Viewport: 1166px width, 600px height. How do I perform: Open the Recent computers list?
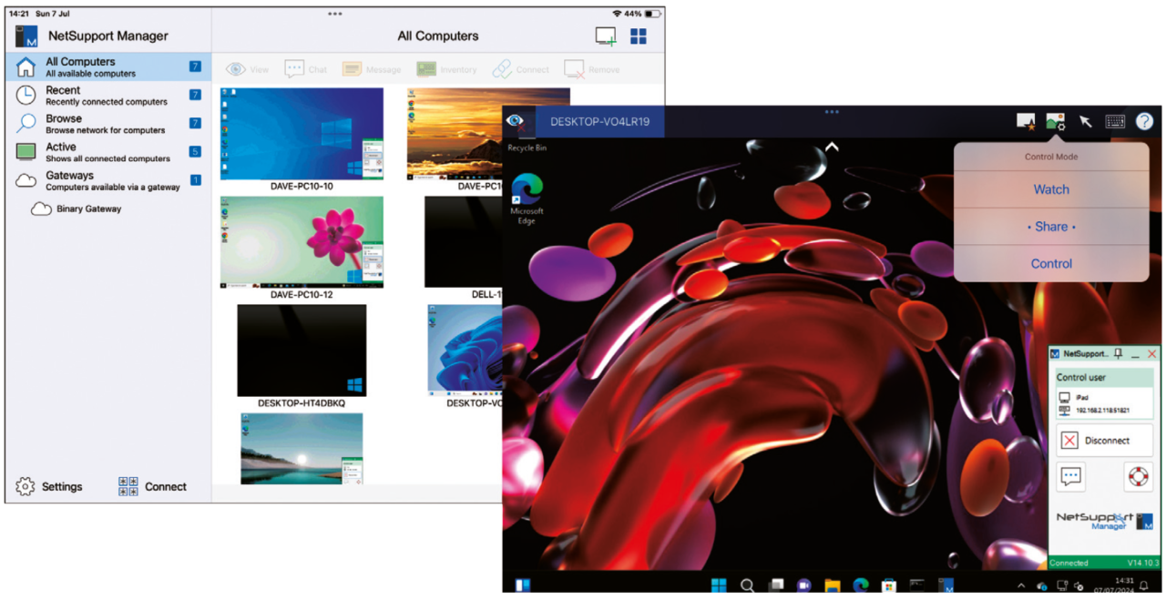(106, 96)
